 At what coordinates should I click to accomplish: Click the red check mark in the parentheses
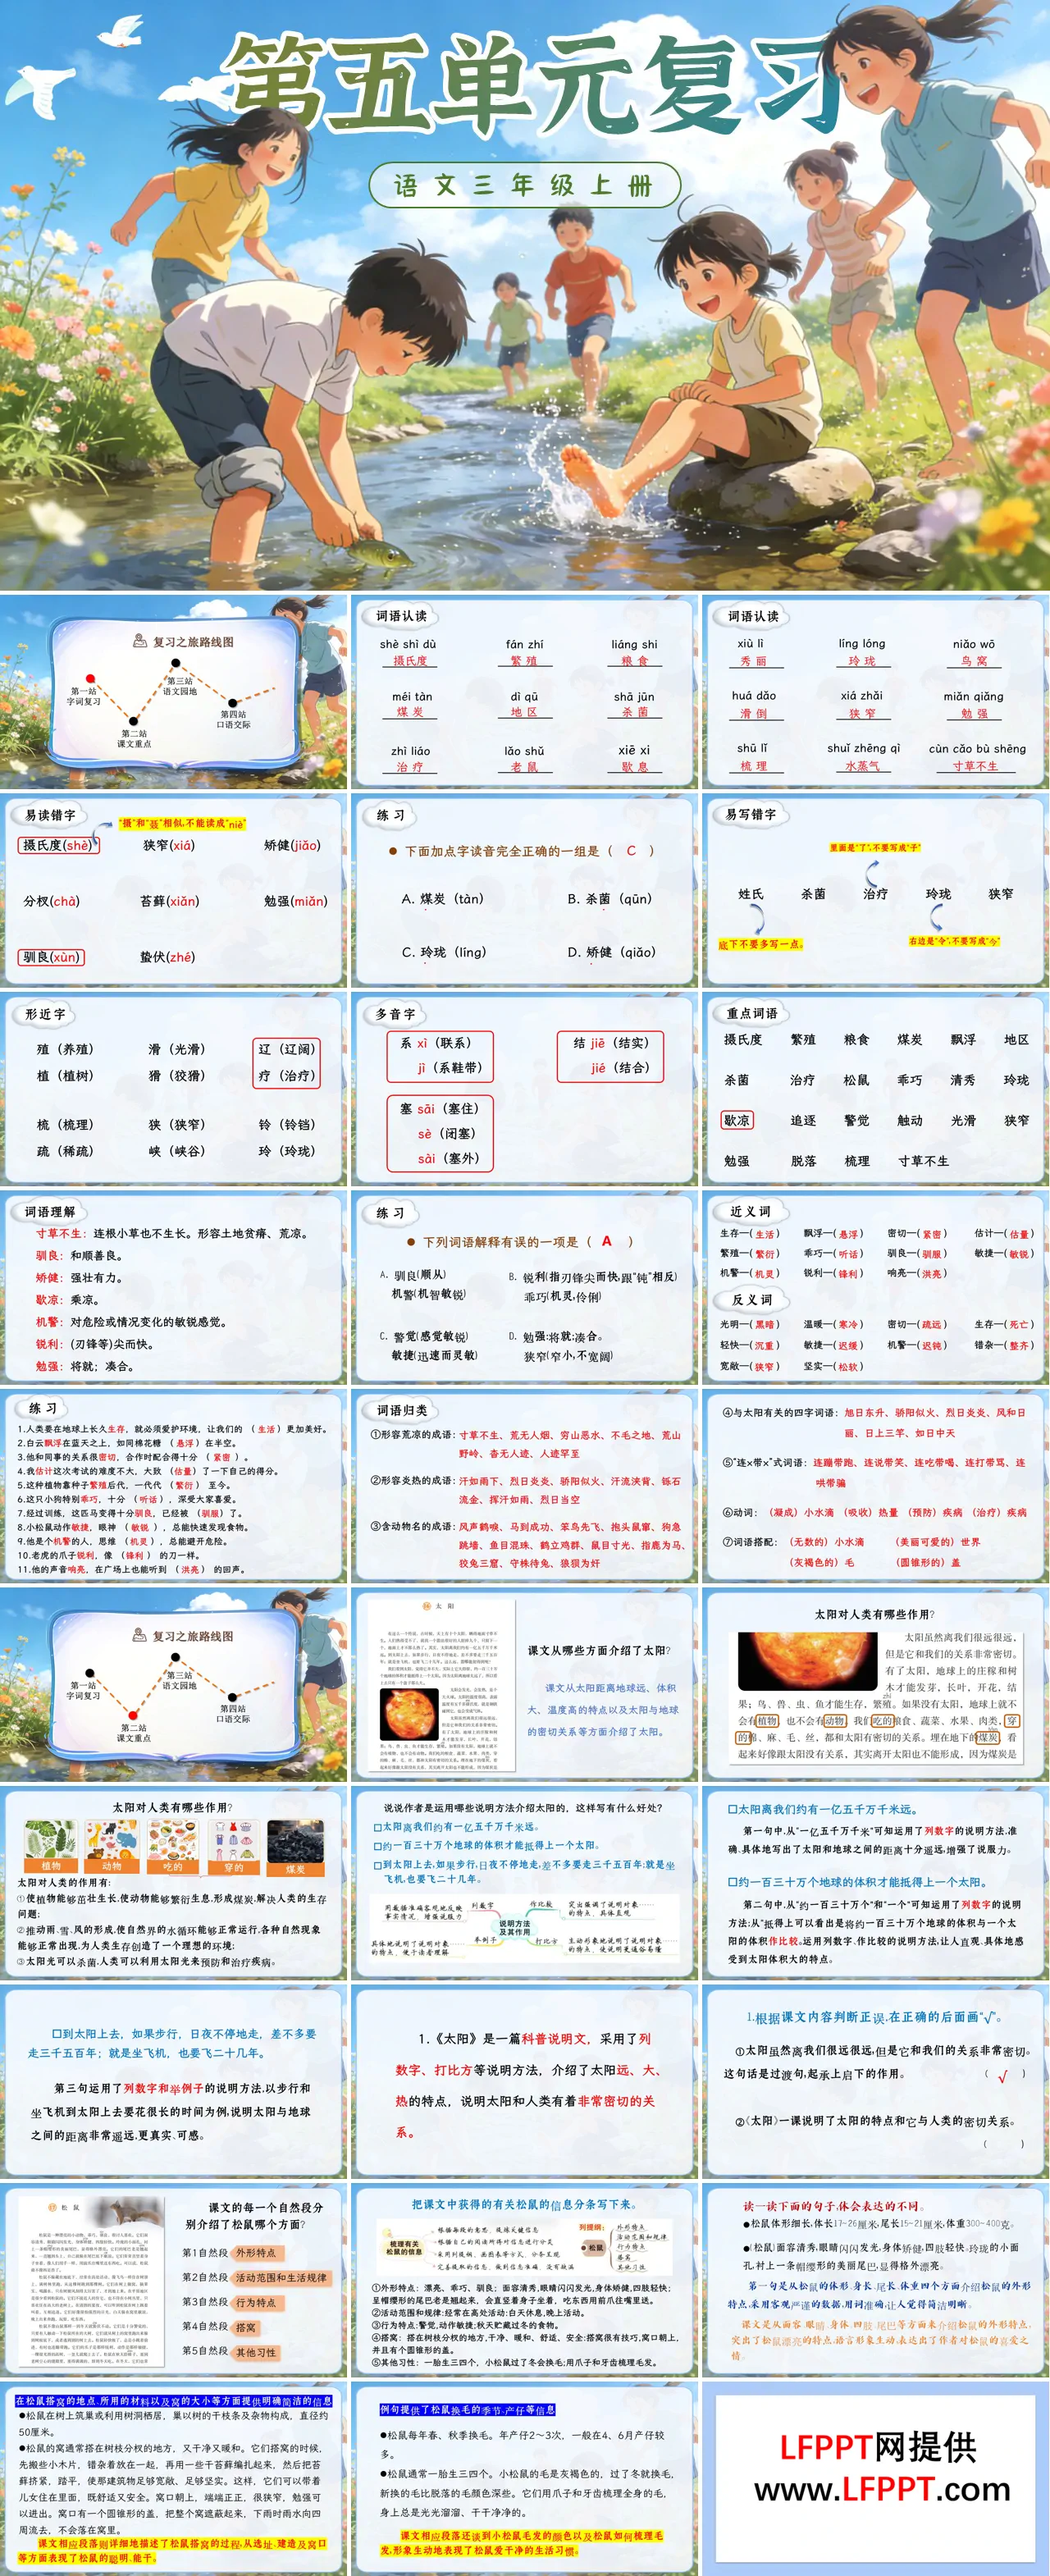(1003, 2076)
